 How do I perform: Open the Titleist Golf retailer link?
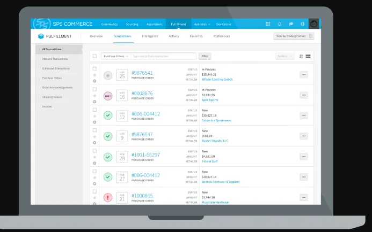209,161
